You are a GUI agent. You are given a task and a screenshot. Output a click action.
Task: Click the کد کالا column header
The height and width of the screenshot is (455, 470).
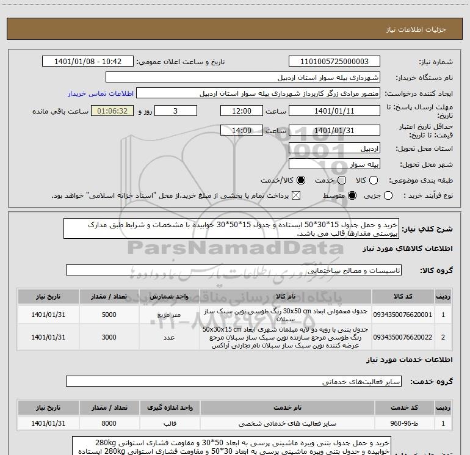[x=403, y=296]
